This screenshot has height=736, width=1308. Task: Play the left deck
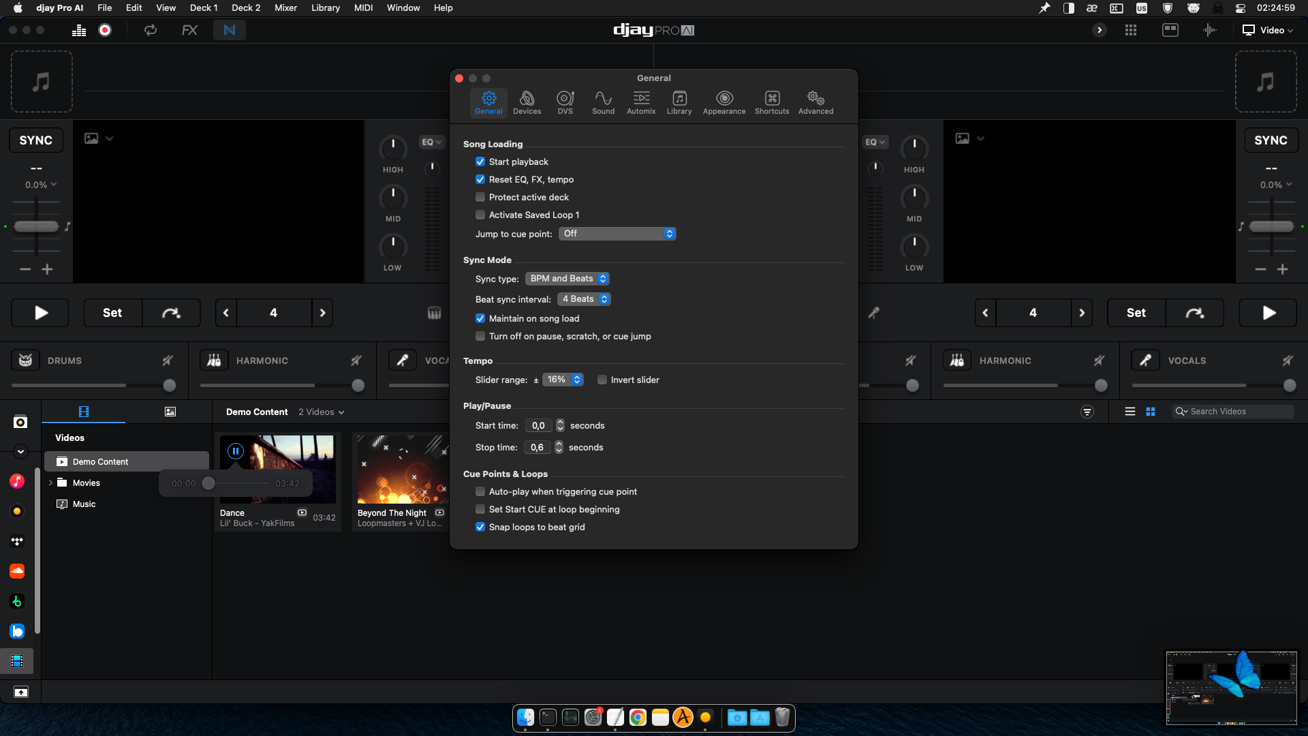(x=40, y=313)
